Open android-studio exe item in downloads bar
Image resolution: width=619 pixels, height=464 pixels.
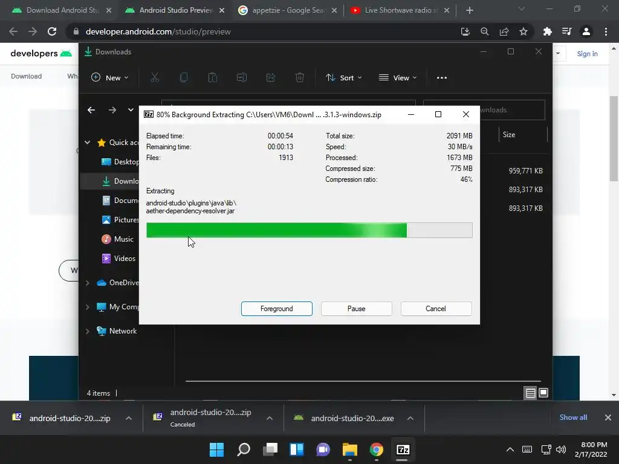coord(344,418)
